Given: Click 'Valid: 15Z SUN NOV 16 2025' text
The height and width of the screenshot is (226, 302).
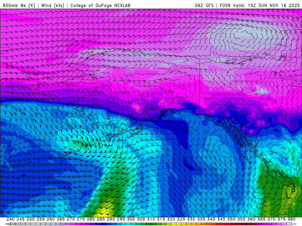Looking at the screenshot, I should [267, 5].
